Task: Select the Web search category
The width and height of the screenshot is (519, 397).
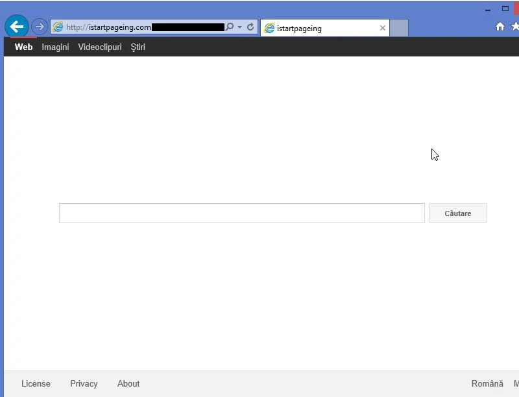Action: (23, 47)
